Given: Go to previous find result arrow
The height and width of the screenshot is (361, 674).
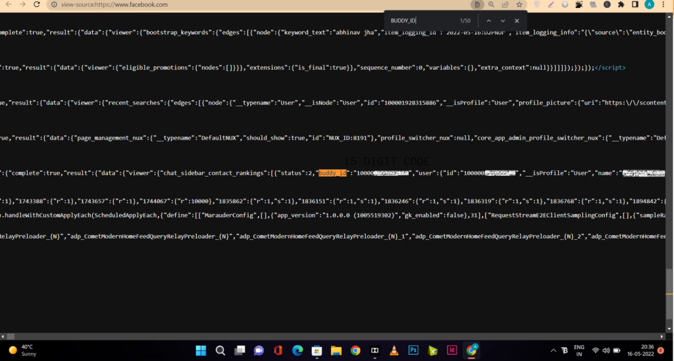Looking at the screenshot, I should [489, 20].
